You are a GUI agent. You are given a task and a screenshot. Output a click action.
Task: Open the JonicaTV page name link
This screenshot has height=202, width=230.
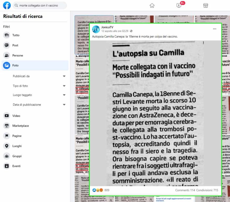pyautogui.click(x=107, y=27)
